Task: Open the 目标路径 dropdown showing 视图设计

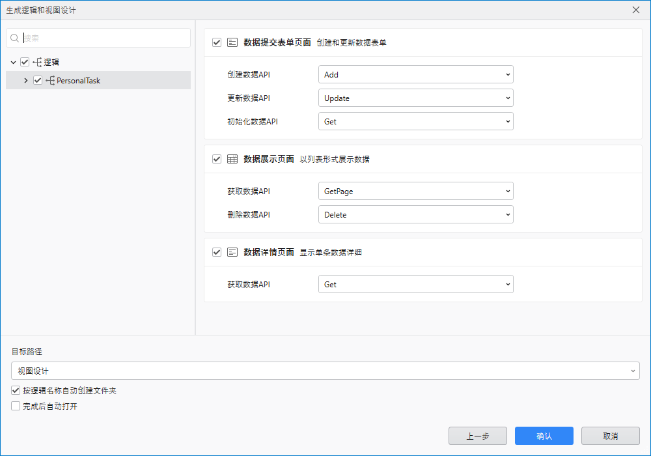Action: [x=324, y=370]
